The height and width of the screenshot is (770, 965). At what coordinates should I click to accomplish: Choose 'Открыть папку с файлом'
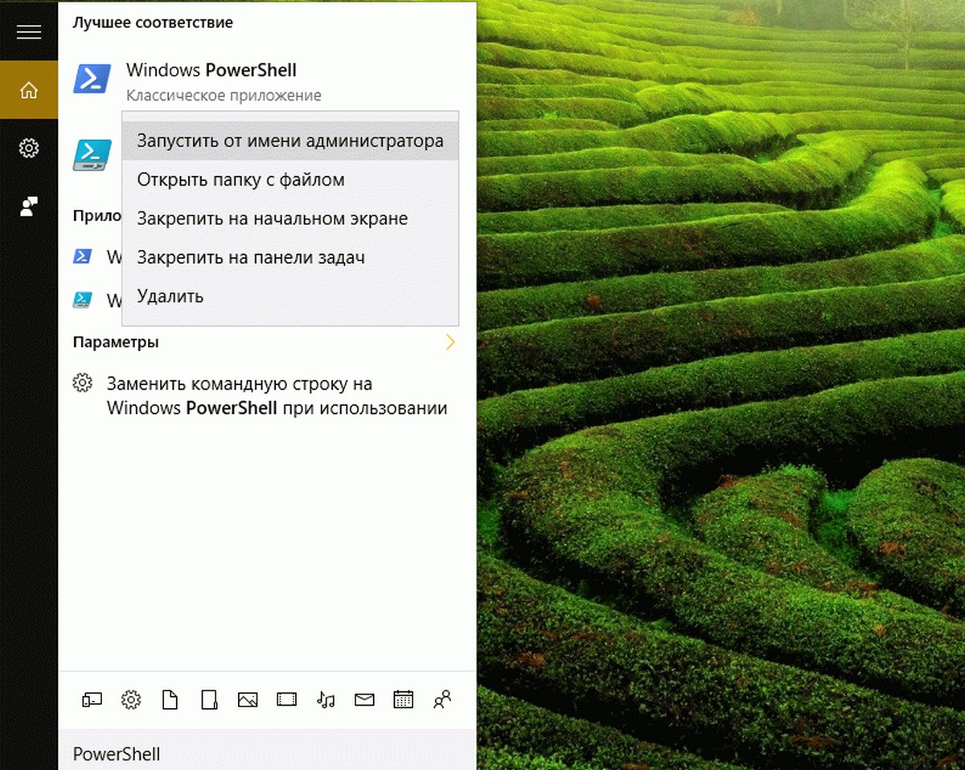click(290, 179)
